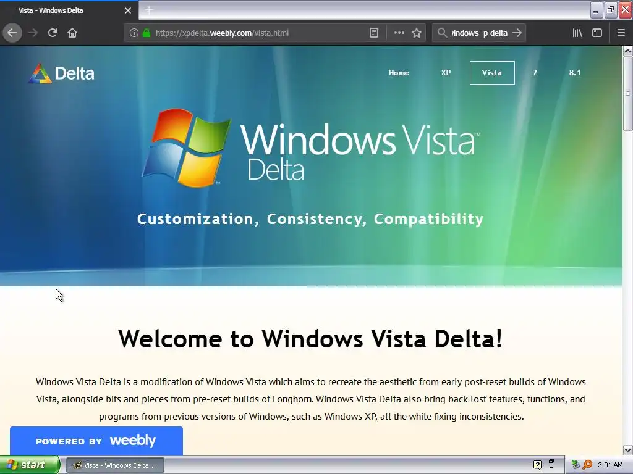Click the Powered by Weebly banner
633x474 pixels.
(x=96, y=441)
